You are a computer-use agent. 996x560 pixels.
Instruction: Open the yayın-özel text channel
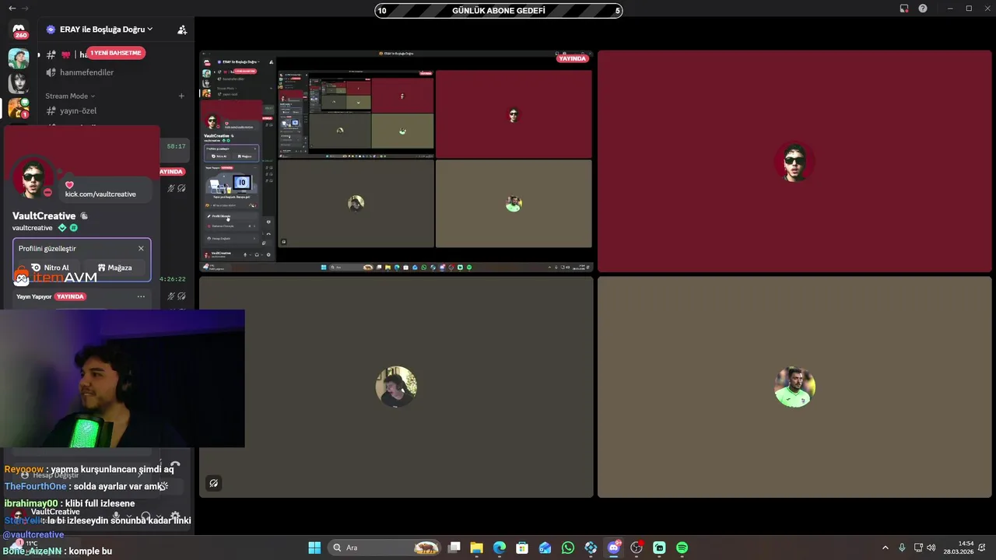pos(78,110)
